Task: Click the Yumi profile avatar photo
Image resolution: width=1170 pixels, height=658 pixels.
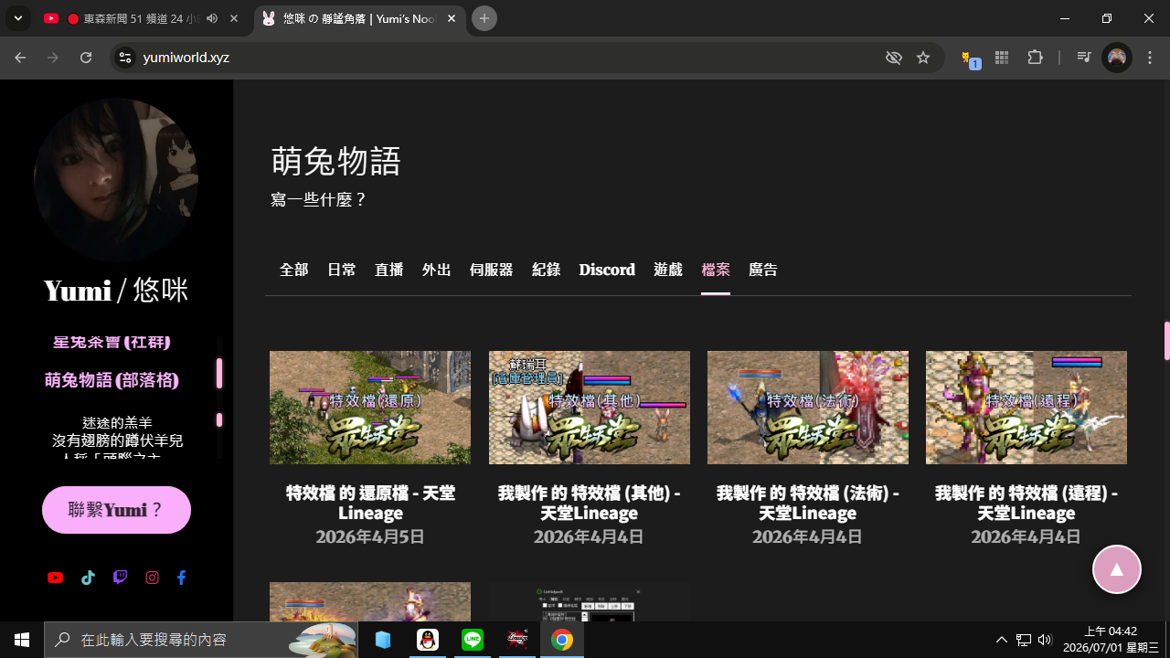Action: (116, 180)
